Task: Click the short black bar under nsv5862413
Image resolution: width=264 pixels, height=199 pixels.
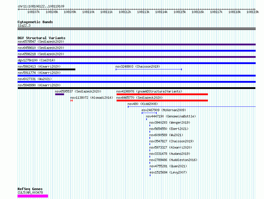Action: click(47, 69)
